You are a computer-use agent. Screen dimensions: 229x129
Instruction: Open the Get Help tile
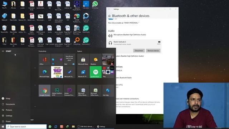coord(108,91)
